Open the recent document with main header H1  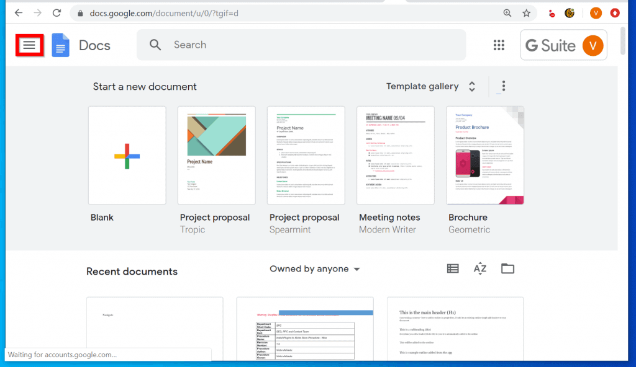[455, 329]
